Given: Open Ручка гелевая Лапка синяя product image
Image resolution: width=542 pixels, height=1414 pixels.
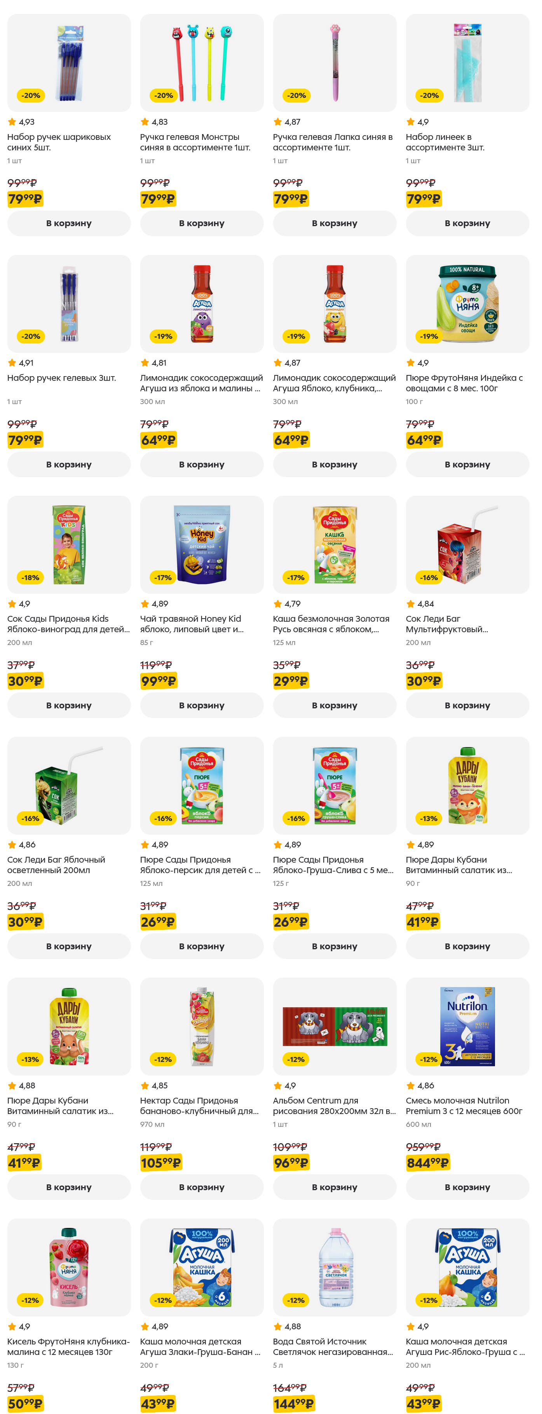Looking at the screenshot, I should [x=334, y=63].
